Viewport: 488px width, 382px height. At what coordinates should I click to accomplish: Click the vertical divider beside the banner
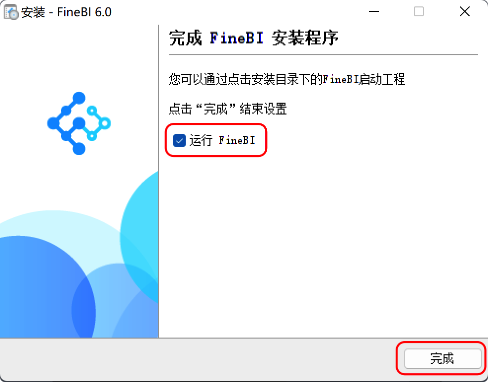[159, 181]
